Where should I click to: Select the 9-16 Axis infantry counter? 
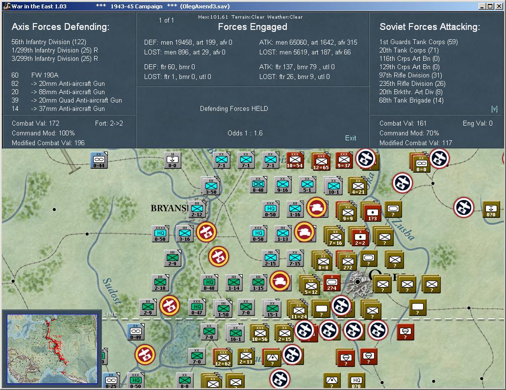click(283, 184)
